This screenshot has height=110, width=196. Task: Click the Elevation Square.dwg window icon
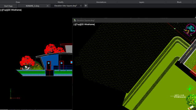[x=75, y=20]
